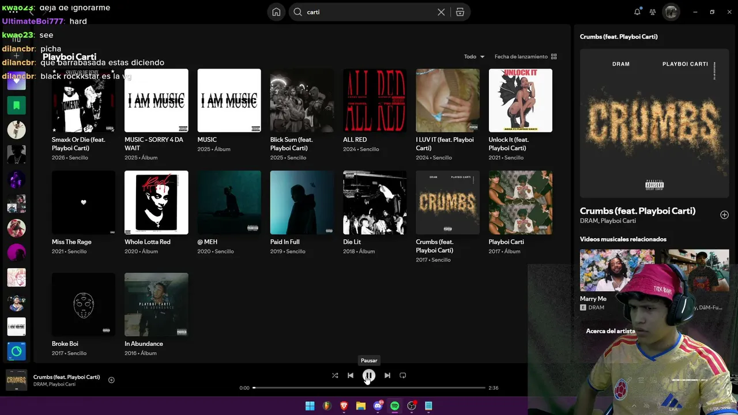Open the 'I AM MUSIC' album in sidebar
Viewport: 738px width, 415px height.
pyautogui.click(x=16, y=327)
